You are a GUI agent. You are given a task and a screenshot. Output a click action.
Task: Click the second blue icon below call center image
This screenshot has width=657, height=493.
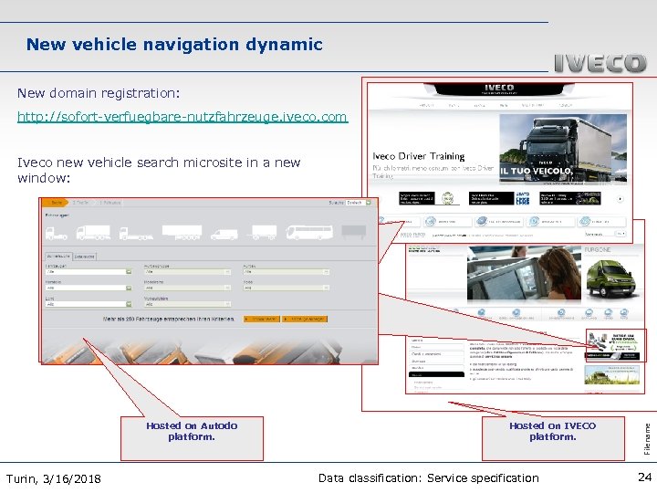(x=516, y=312)
